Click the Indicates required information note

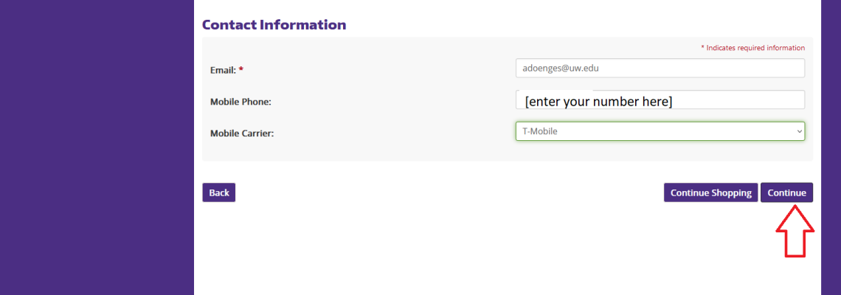(753, 48)
